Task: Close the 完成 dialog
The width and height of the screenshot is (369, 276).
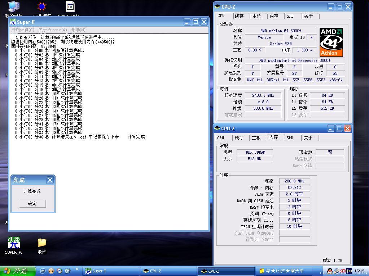Action: [x=50, y=180]
